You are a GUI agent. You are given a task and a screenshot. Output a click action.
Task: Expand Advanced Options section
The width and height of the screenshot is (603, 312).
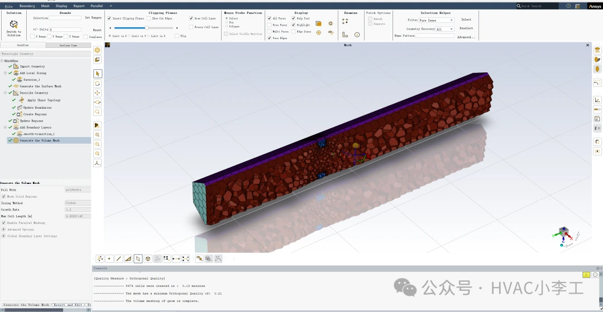3,230
